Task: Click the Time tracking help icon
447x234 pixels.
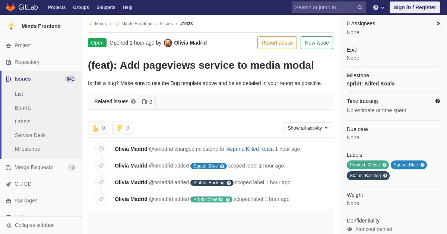Action: tap(437, 101)
